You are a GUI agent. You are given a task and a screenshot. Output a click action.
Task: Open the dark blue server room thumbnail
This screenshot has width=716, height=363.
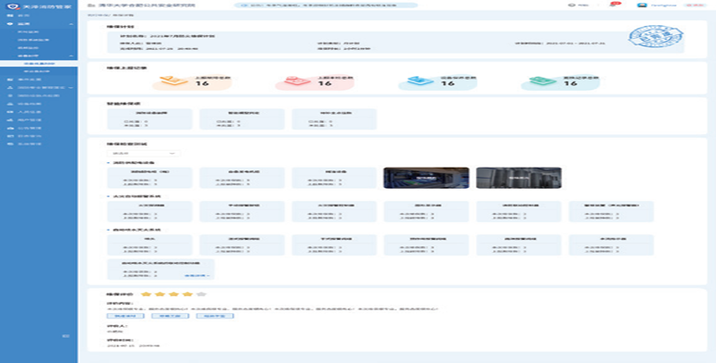point(426,178)
